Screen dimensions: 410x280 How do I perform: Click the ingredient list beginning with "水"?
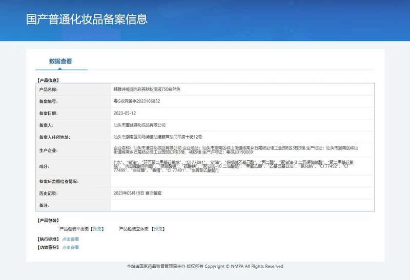234,166
